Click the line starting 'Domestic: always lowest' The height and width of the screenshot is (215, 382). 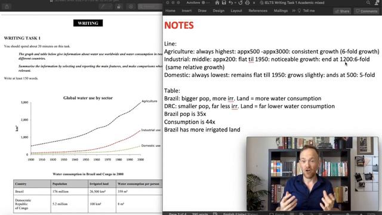point(269,75)
